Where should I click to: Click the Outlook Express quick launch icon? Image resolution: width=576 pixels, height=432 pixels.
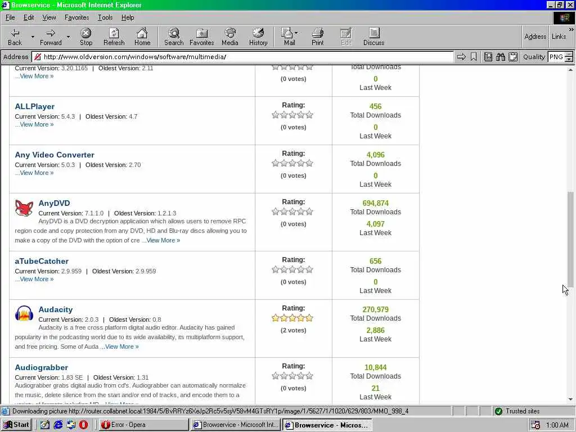(70, 425)
